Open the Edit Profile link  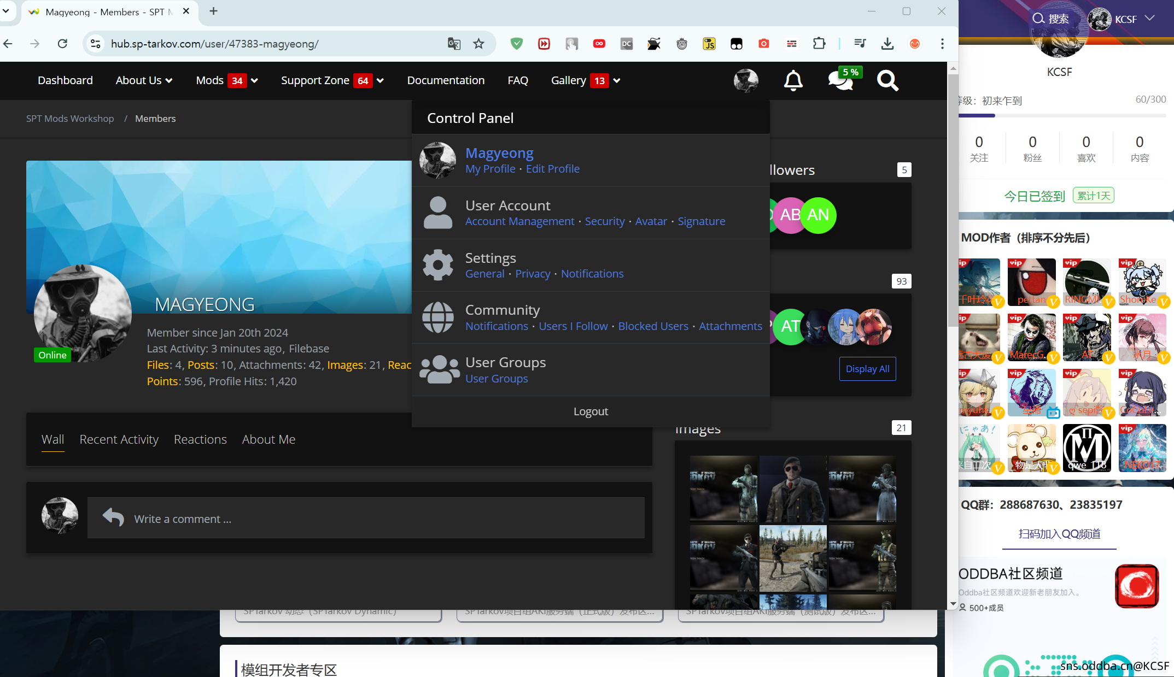[x=552, y=169]
